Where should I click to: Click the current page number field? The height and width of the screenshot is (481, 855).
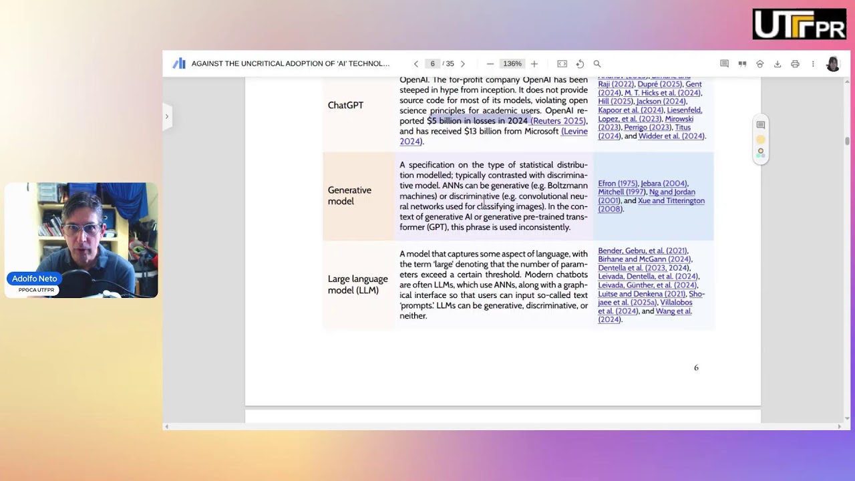[432, 64]
